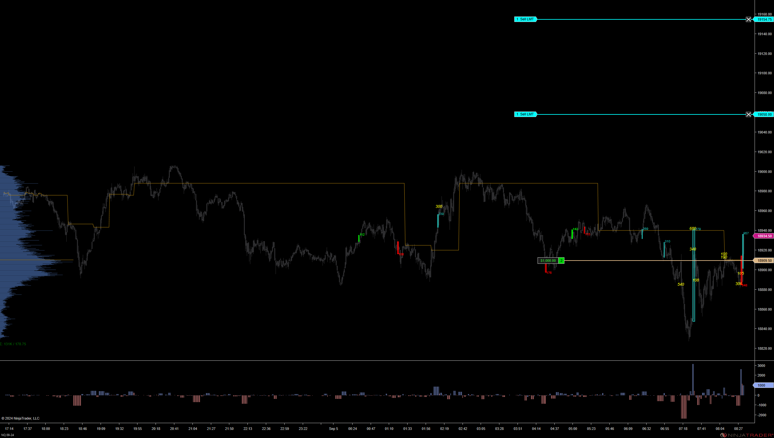Image resolution: width=774 pixels, height=438 pixels.
Task: Click the cyan 957 trade execution marker
Action: [x=746, y=233]
